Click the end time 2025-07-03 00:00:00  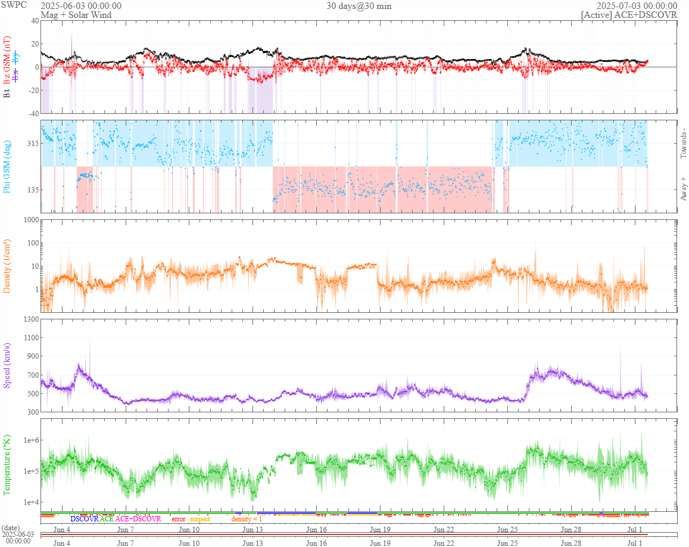[x=637, y=6]
